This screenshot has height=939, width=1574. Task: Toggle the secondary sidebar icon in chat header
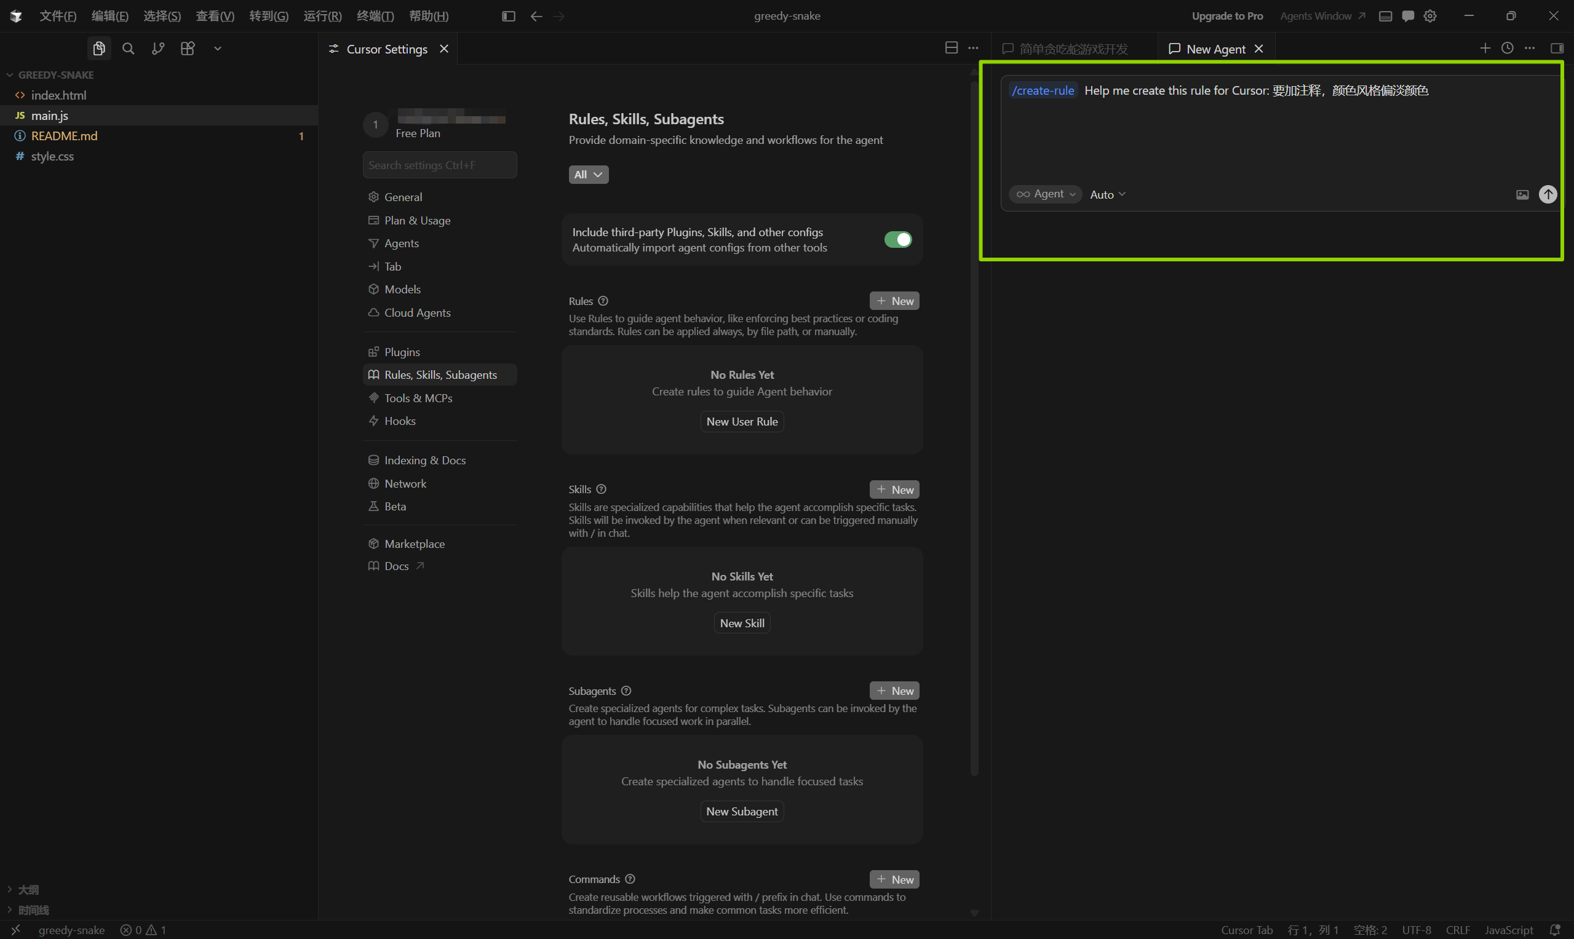click(1557, 48)
